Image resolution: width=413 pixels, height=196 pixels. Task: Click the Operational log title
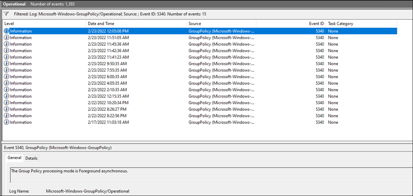14,4
